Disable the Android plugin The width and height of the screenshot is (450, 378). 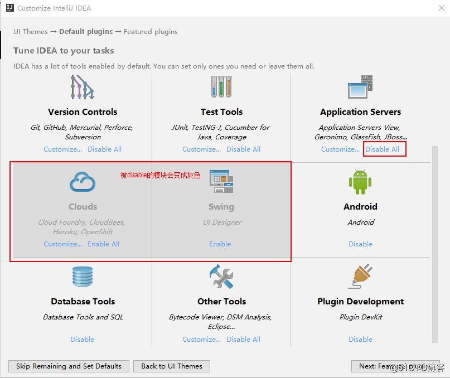(360, 244)
